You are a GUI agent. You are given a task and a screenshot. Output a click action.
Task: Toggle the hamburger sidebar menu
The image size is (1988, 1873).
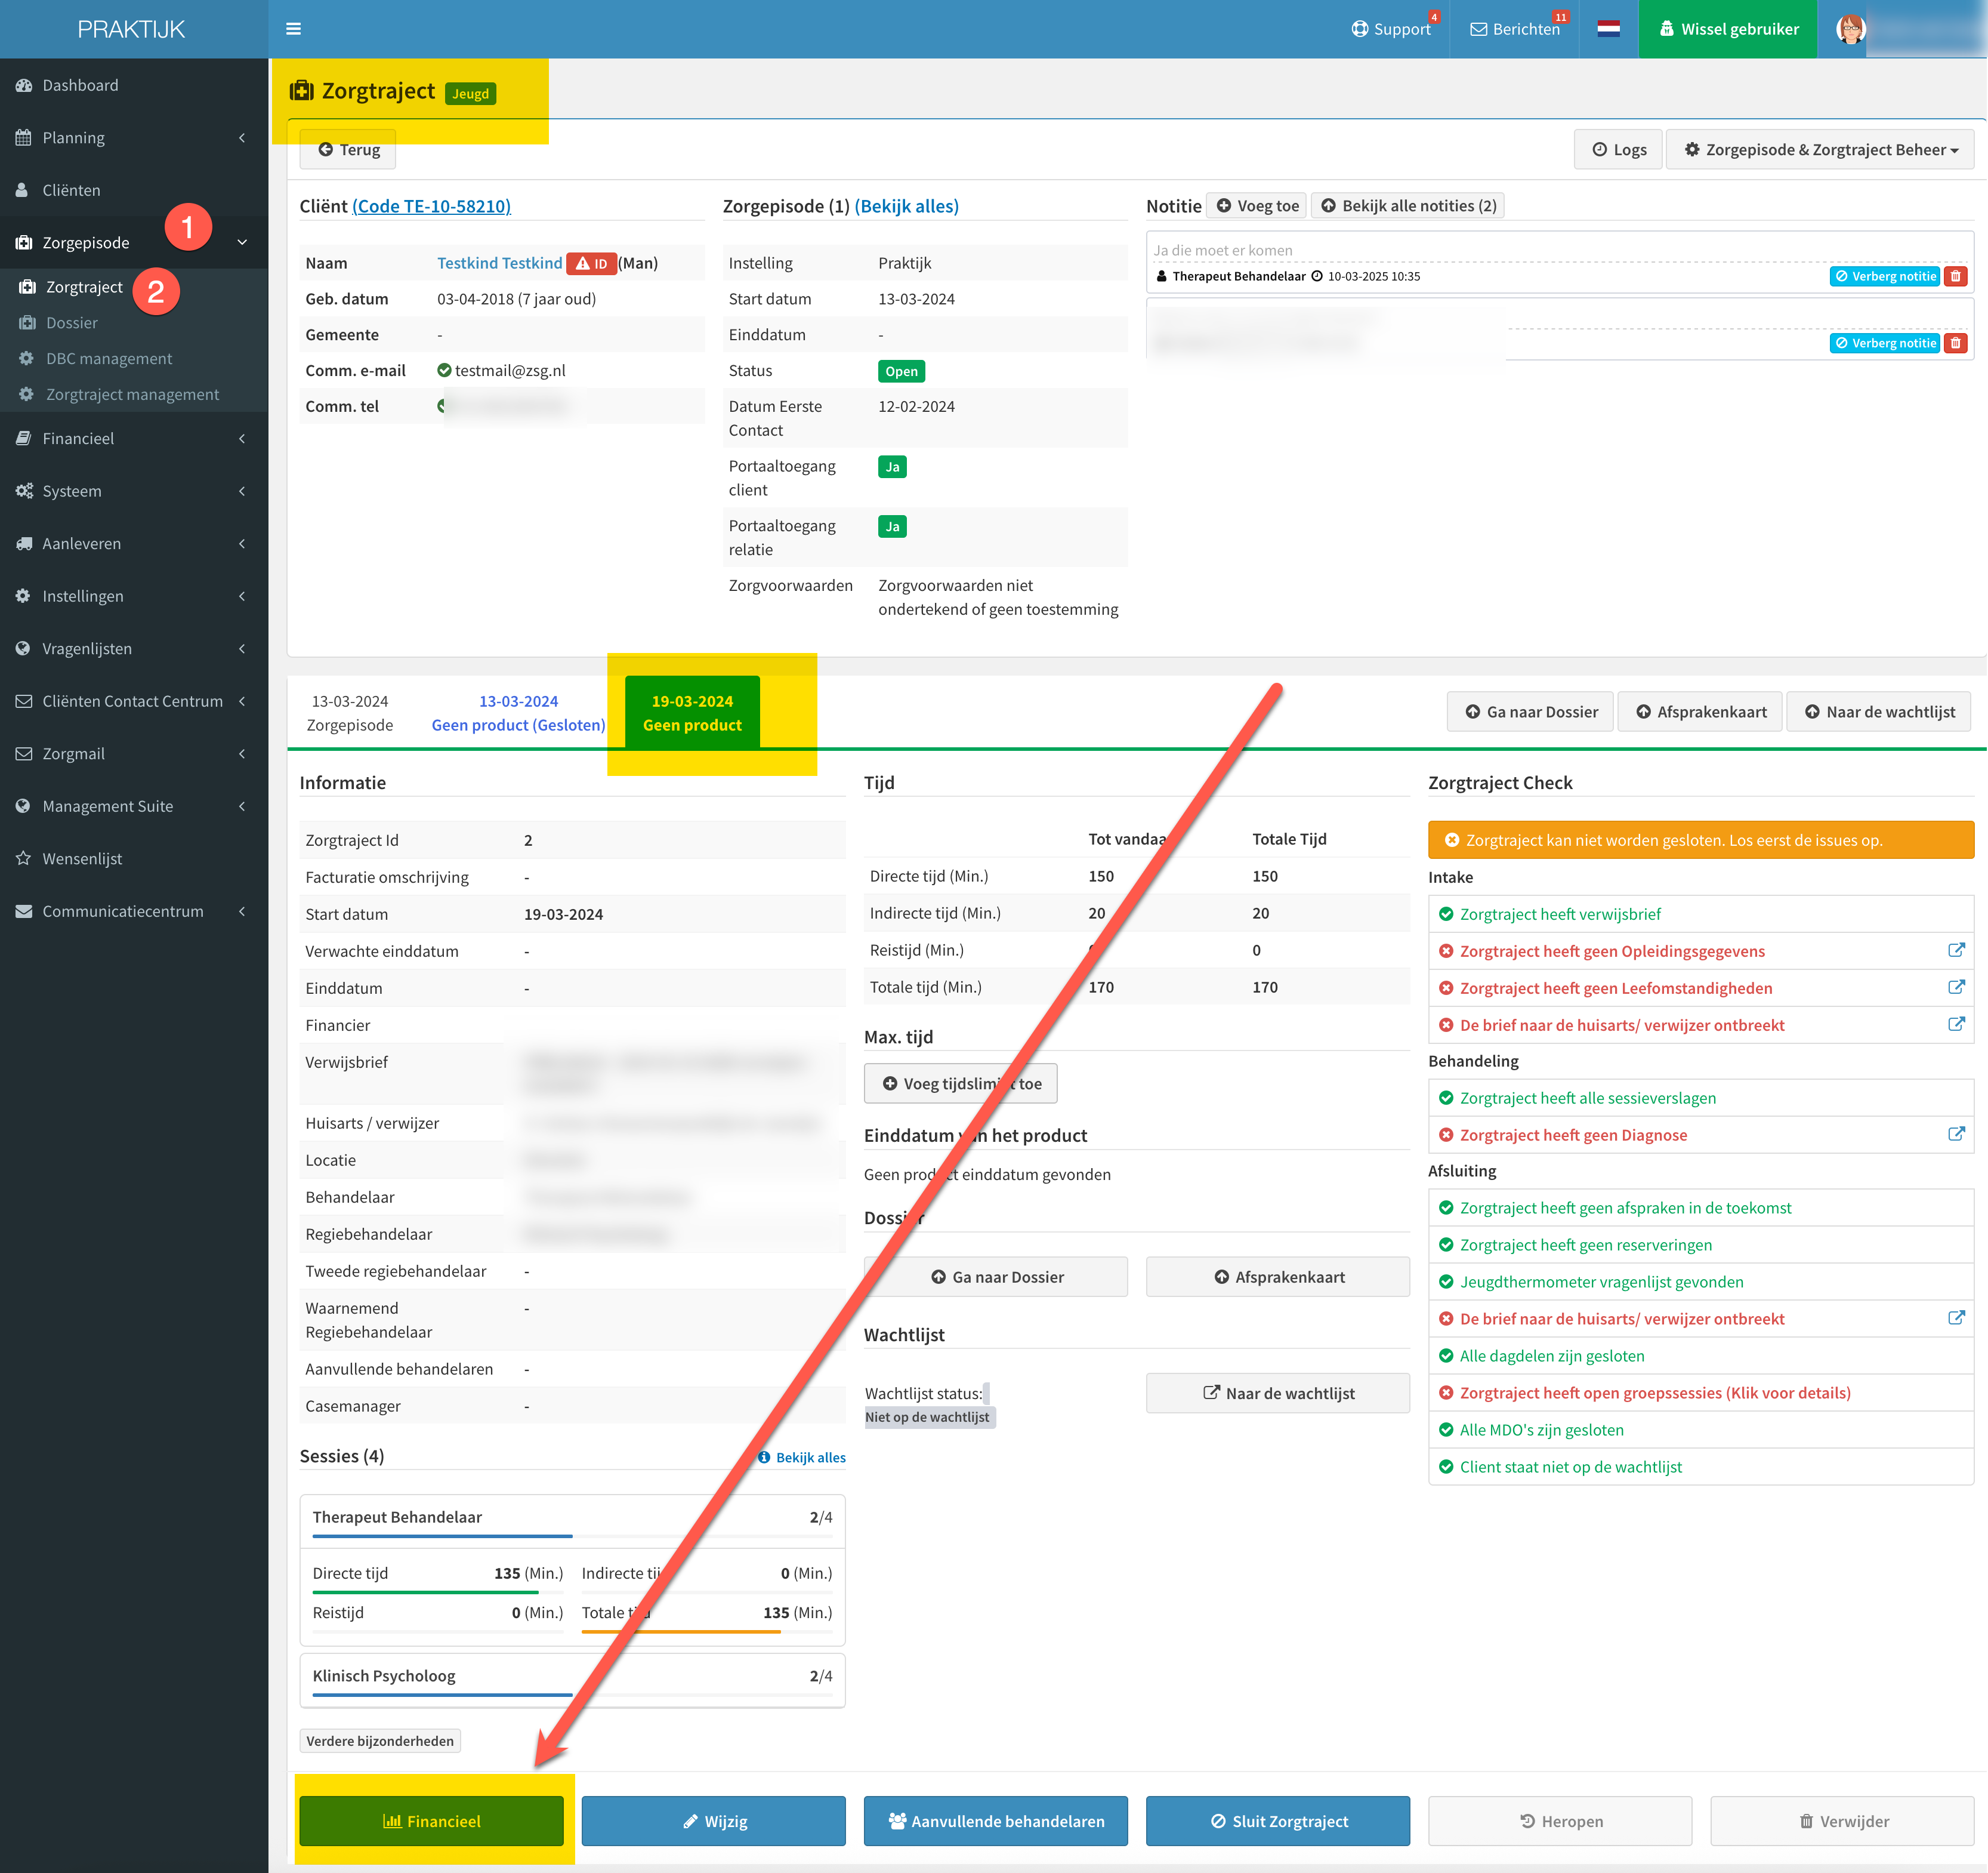[293, 29]
